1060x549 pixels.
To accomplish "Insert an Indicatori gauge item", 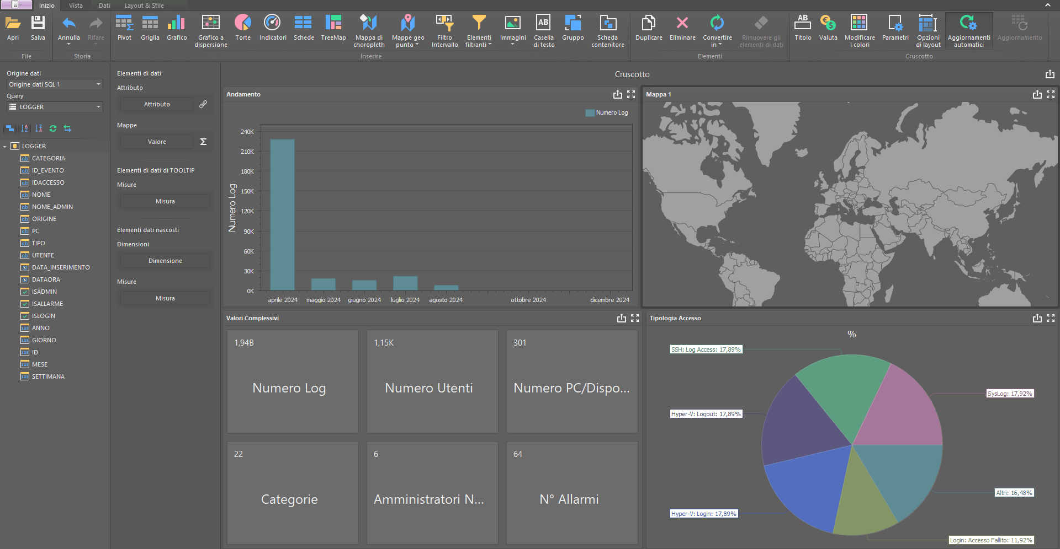I will 273,29.
